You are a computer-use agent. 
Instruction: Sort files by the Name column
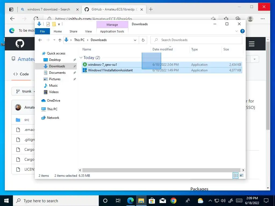coord(87,49)
